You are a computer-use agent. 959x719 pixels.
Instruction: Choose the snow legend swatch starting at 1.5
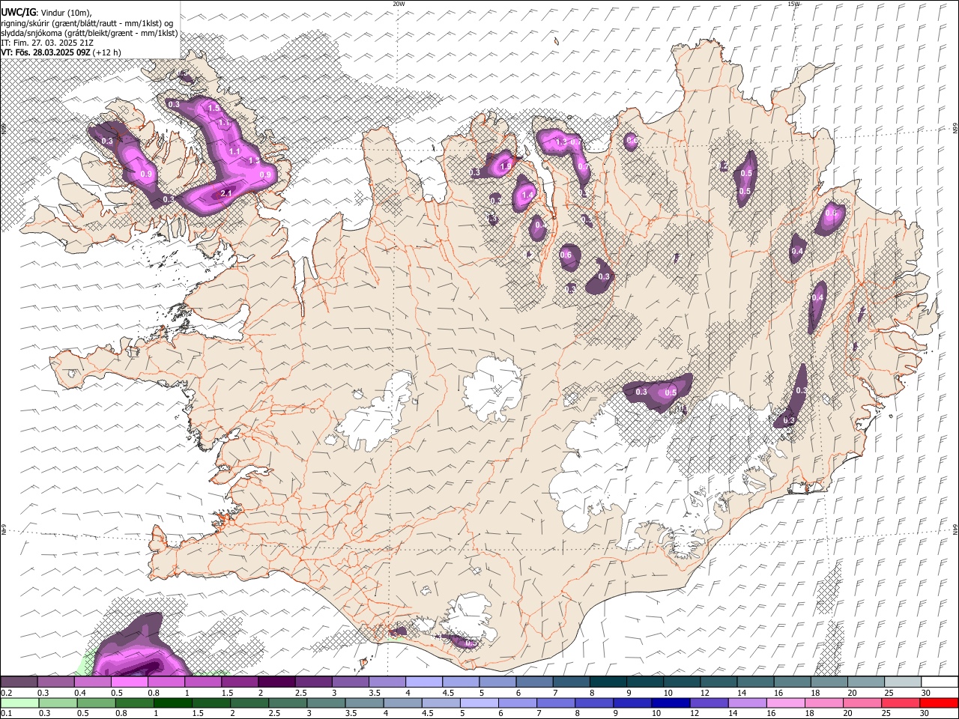[x=240, y=682]
